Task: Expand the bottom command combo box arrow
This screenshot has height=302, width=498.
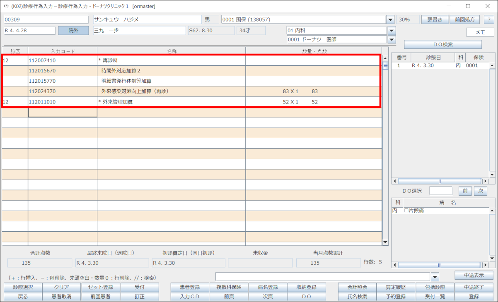Action: 435,276
